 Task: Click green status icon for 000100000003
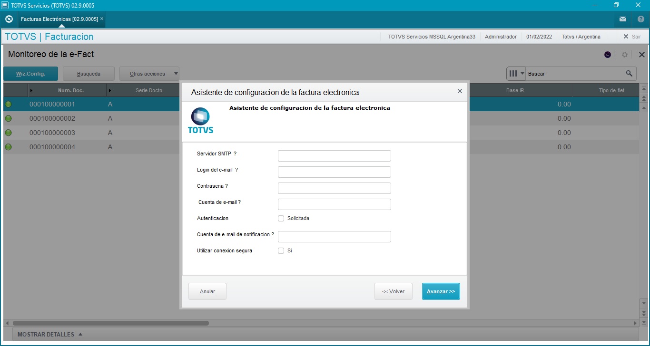8,133
